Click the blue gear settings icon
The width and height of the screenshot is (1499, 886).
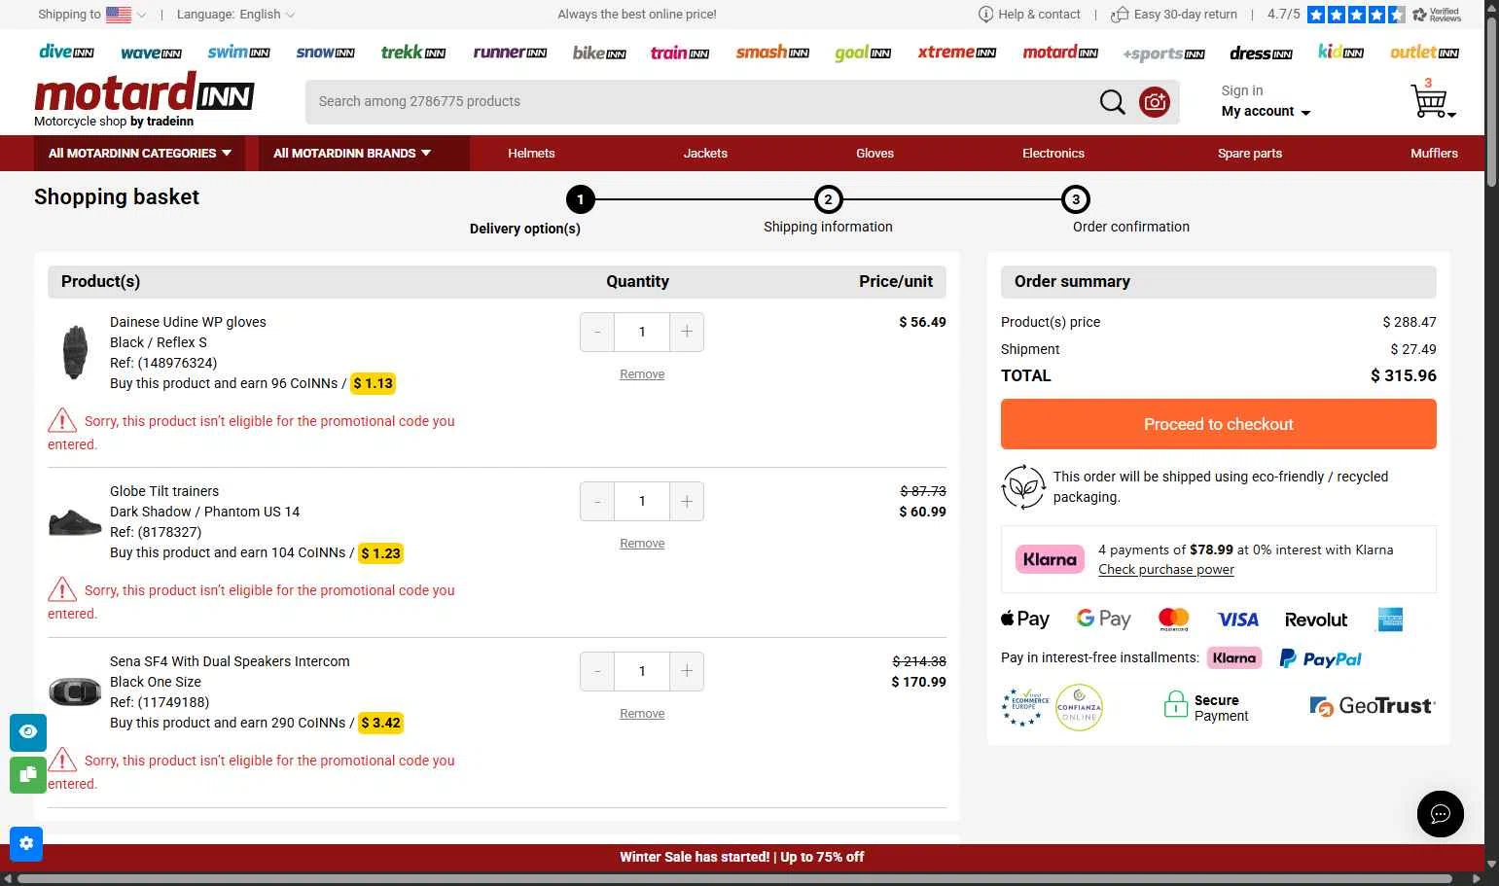click(26, 843)
